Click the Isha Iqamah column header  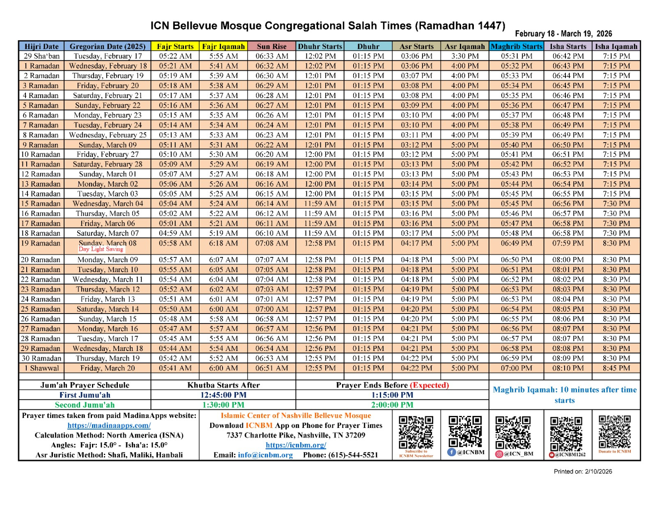coord(616,46)
